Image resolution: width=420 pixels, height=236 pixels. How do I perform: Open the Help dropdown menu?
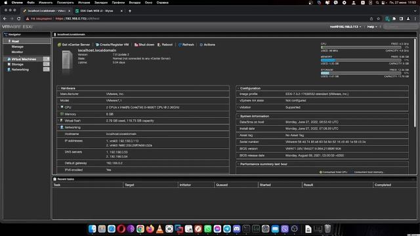(x=372, y=27)
